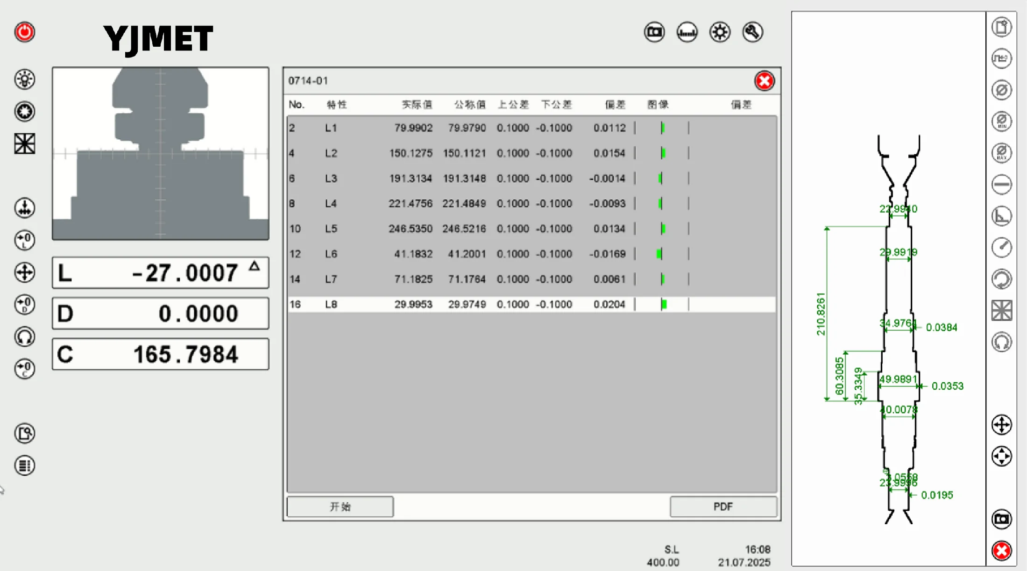Click the new document icon in right toolbar

(x=1001, y=27)
